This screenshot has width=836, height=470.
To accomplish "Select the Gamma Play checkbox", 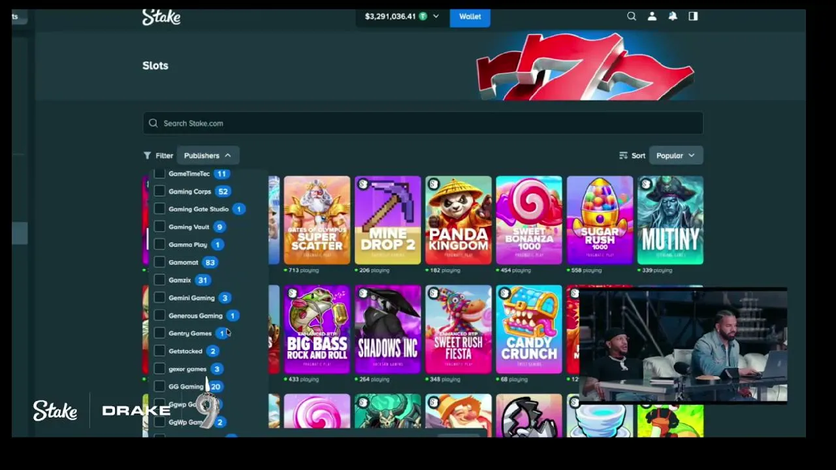I will [x=159, y=245].
